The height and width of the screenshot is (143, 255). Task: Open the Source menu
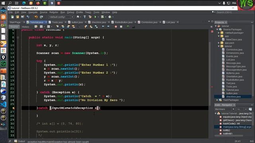tap(43, 12)
